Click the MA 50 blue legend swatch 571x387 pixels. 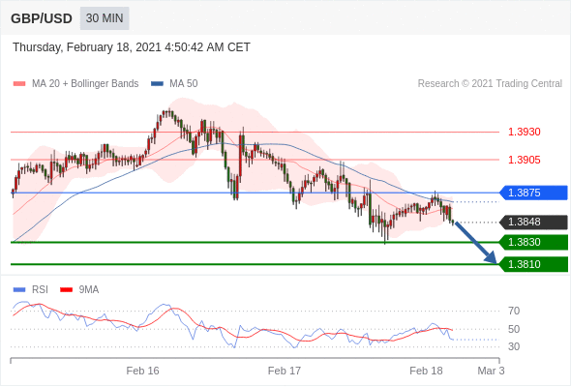coord(157,84)
